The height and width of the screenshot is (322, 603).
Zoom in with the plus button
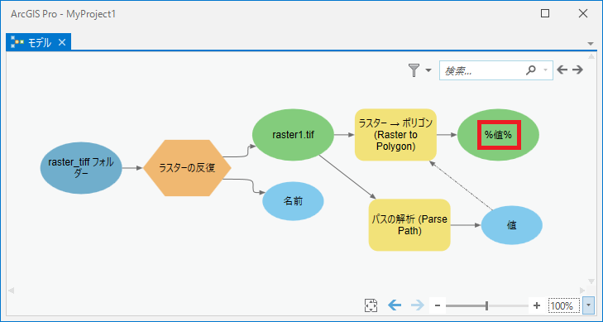(537, 305)
